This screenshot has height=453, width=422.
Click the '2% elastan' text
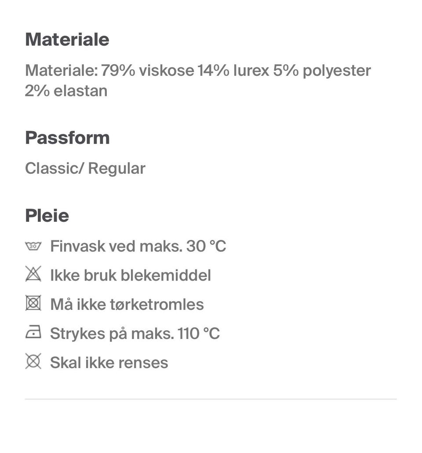point(66,91)
